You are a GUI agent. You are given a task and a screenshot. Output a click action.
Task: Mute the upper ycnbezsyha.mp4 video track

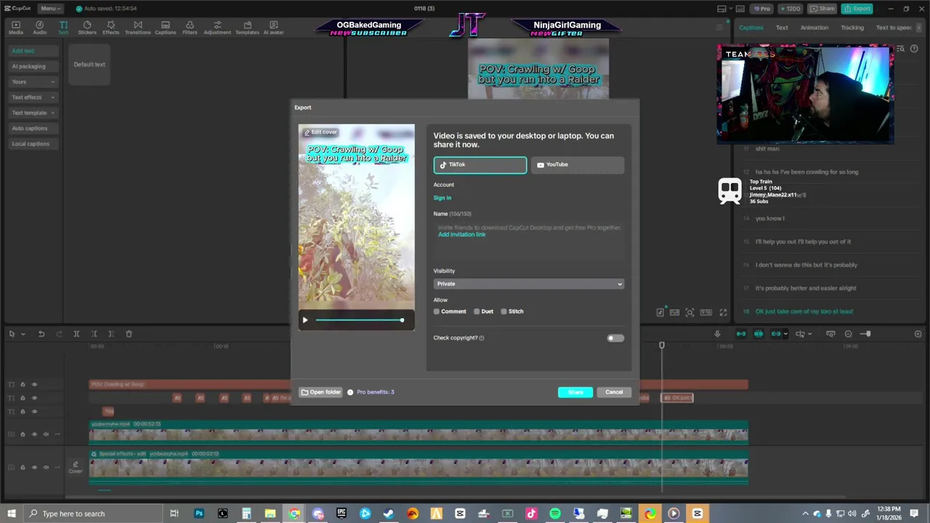pos(46,434)
